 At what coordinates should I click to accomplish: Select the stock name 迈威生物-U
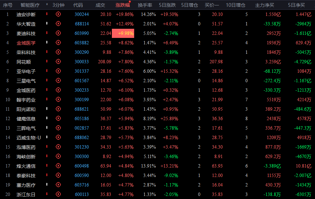[28, 138]
